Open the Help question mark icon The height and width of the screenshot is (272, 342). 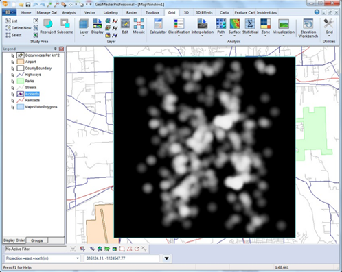317,12
